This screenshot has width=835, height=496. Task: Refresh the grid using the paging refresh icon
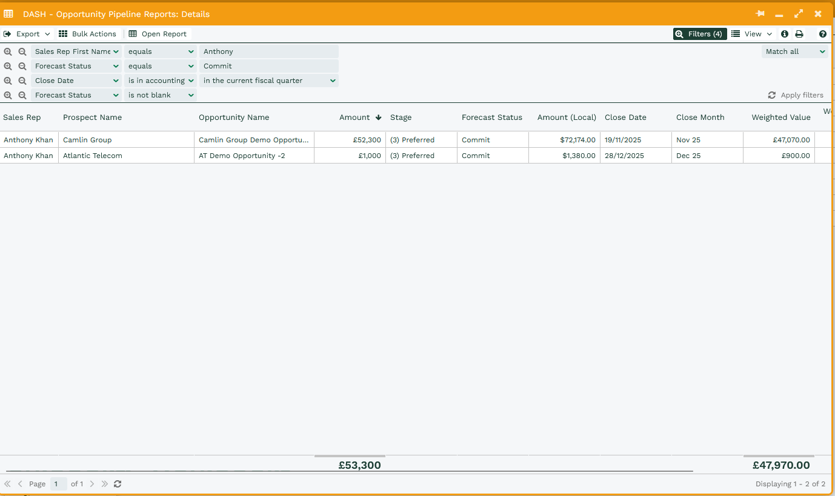click(118, 484)
